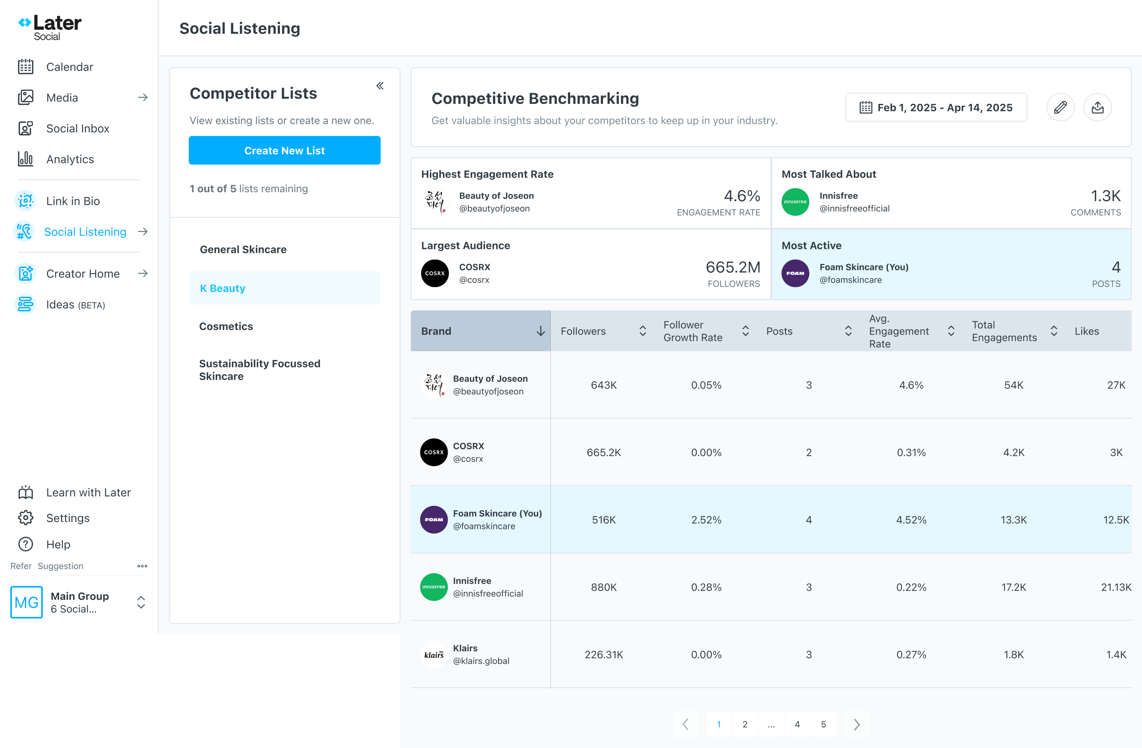Open the Ideas beta icon
This screenshot has width=1142, height=748.
point(25,304)
